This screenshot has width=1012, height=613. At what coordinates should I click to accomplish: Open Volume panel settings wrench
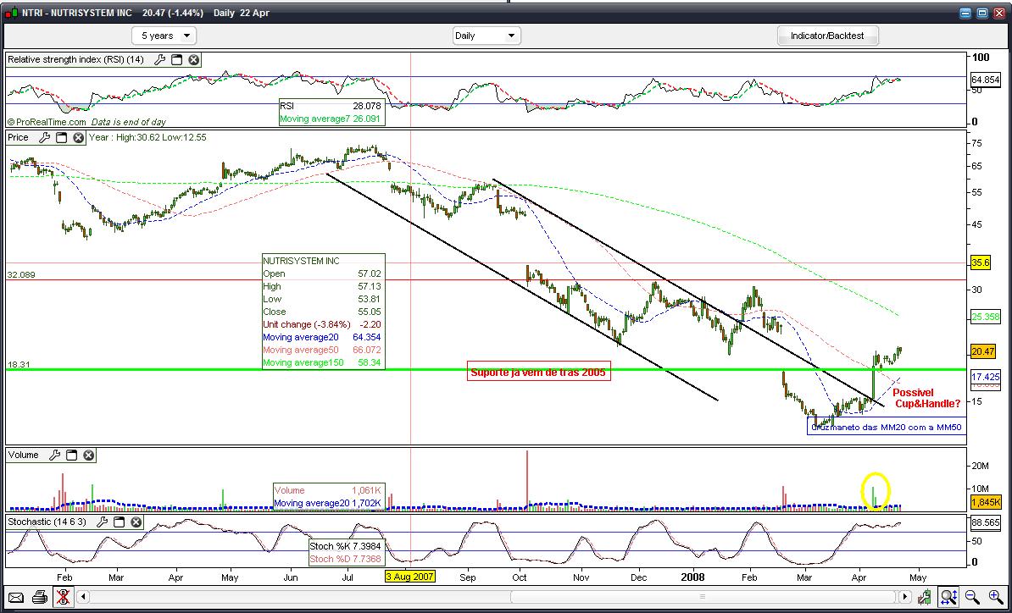click(55, 455)
